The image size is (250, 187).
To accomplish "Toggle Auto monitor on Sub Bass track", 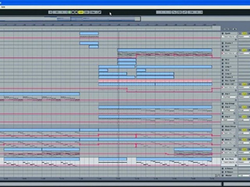I will pyautogui.click(x=245, y=159).
